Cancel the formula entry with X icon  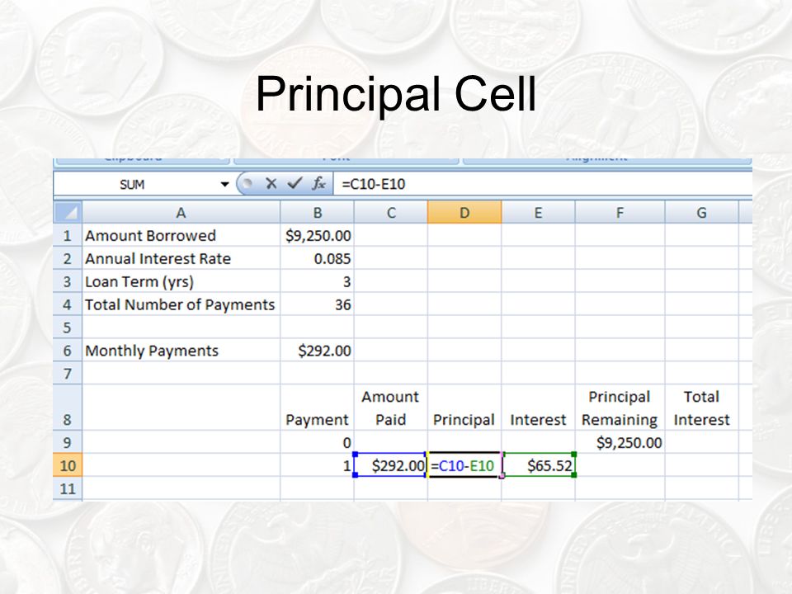click(x=271, y=183)
